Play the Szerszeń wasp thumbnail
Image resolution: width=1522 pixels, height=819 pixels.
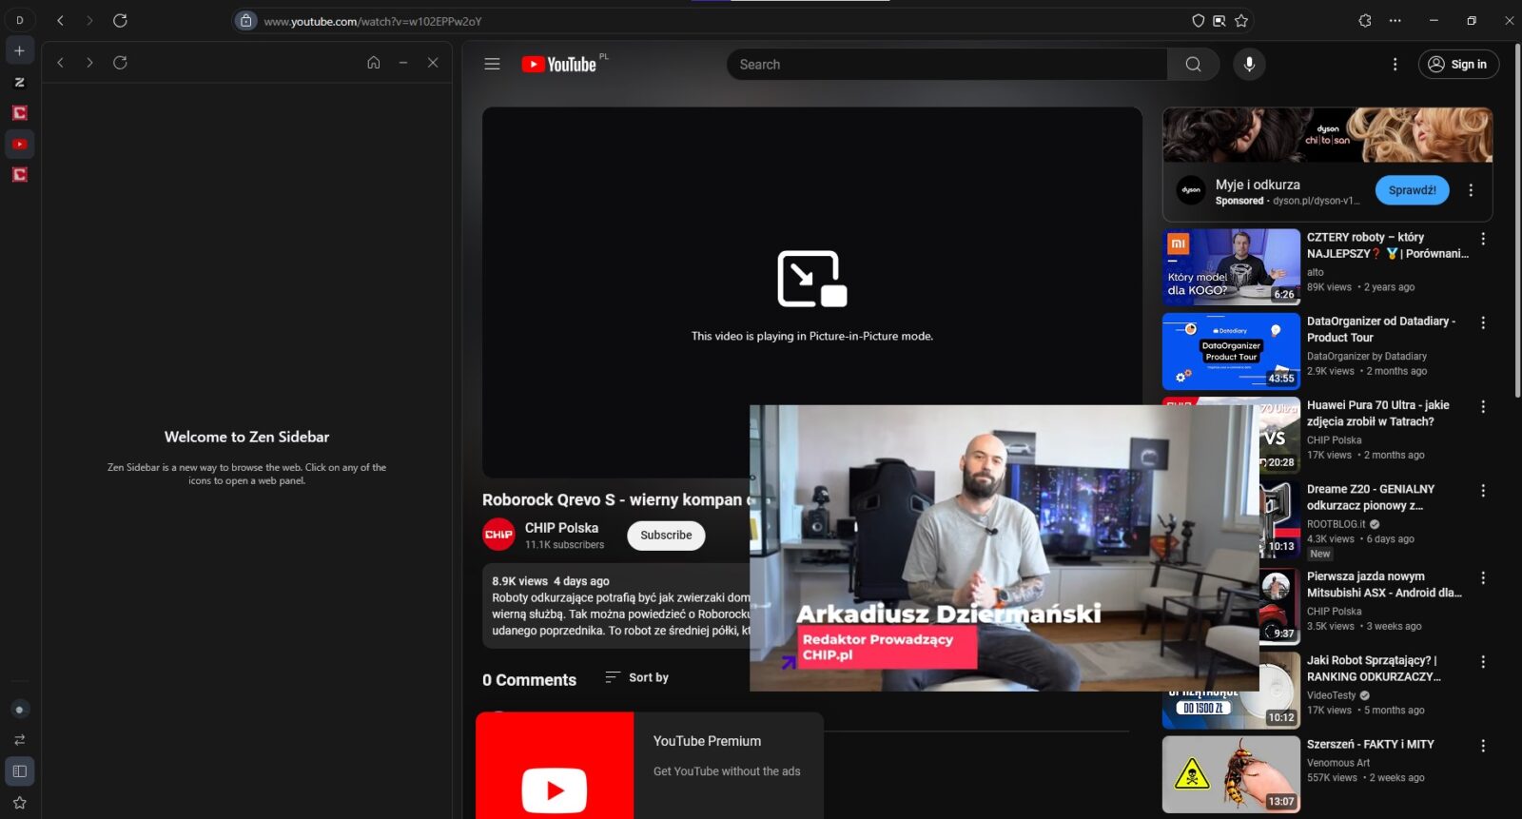[x=1231, y=774]
